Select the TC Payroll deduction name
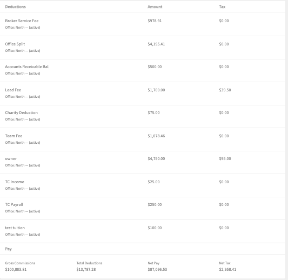288x280 pixels. (x=14, y=205)
